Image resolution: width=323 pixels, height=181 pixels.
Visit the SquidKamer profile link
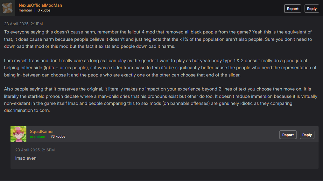point(42,132)
